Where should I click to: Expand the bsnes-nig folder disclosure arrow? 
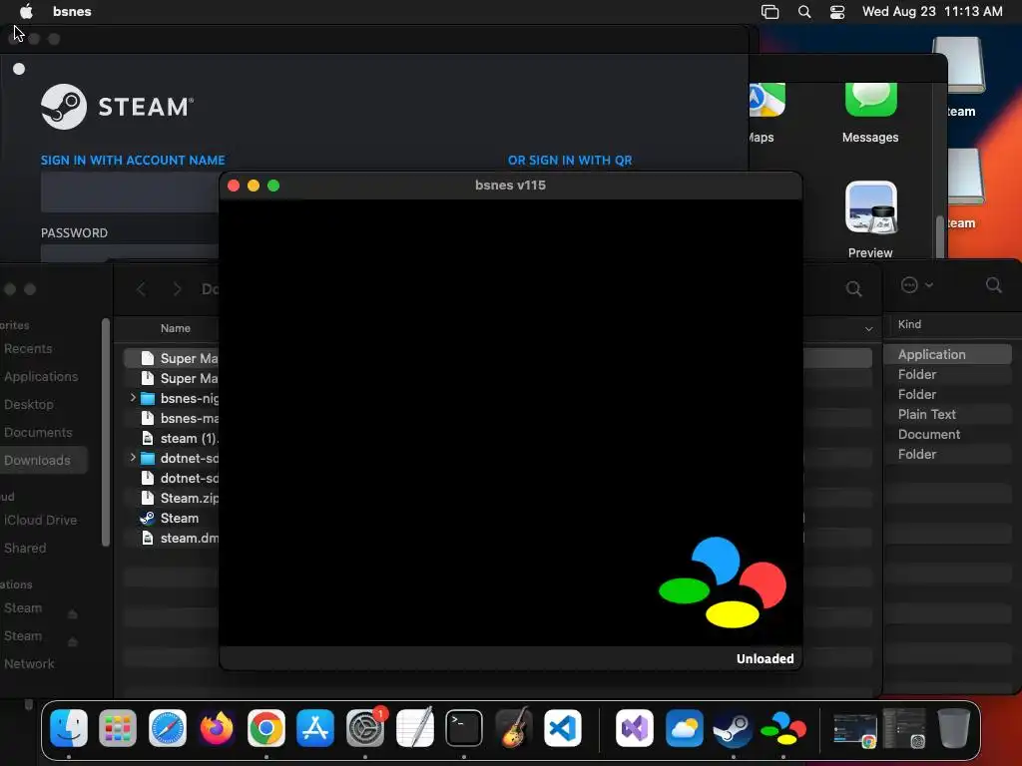click(x=133, y=397)
